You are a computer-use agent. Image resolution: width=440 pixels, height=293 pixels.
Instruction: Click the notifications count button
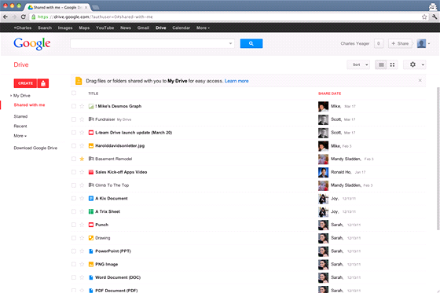pos(379,43)
